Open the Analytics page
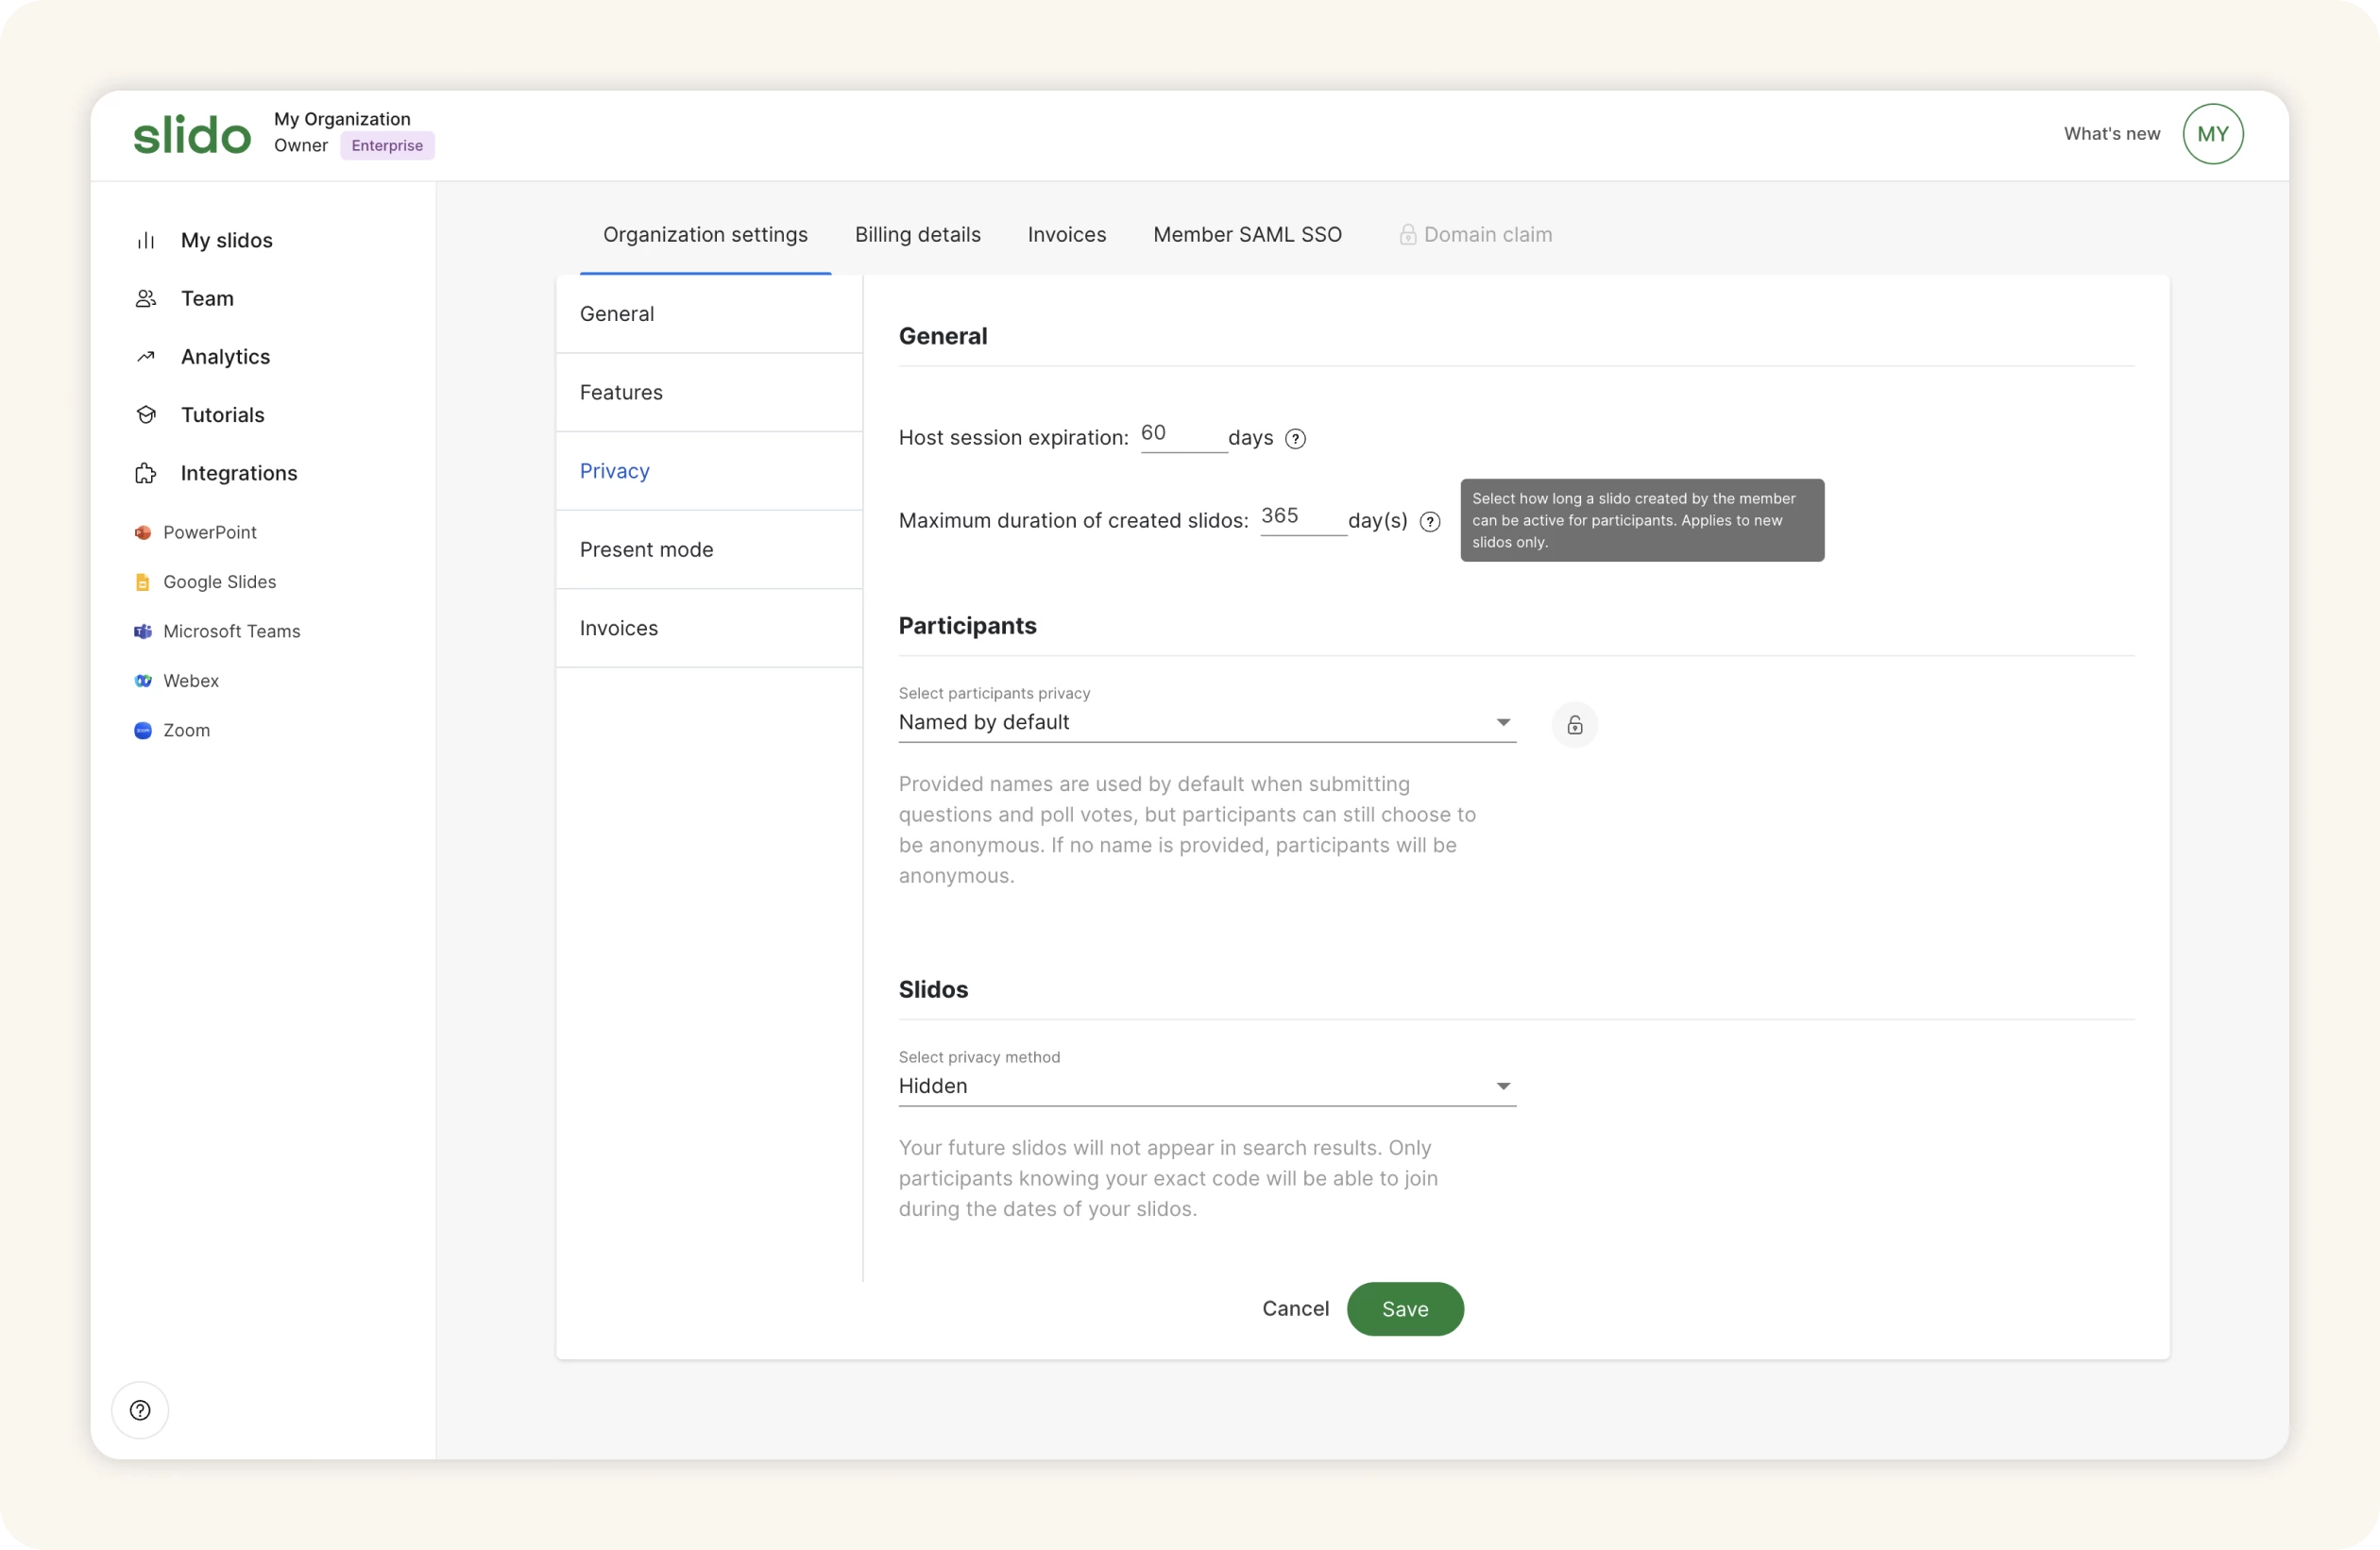2380x1550 pixels. (x=225, y=357)
